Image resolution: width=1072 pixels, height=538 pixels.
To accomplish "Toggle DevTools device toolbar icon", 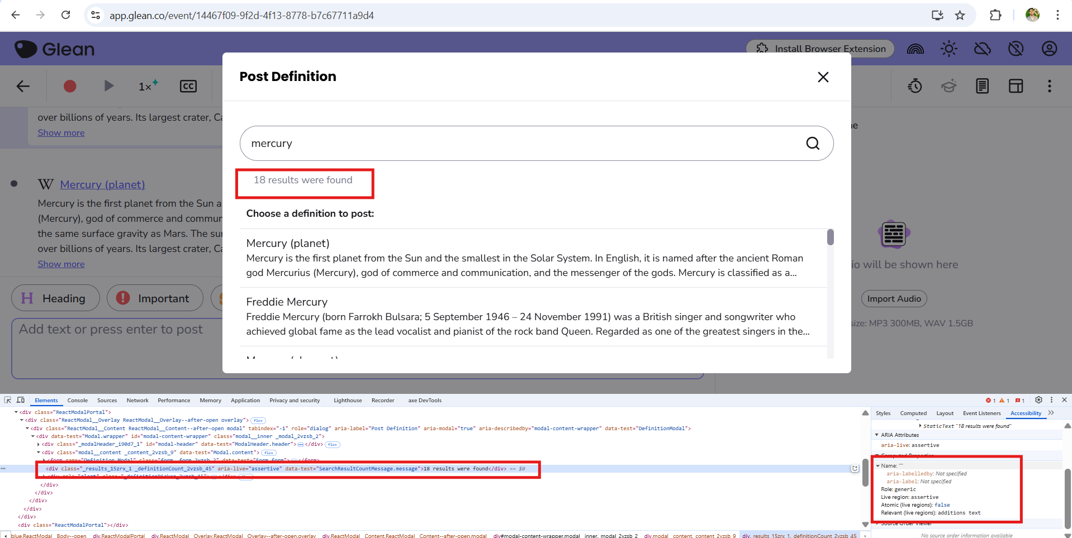I will point(21,400).
